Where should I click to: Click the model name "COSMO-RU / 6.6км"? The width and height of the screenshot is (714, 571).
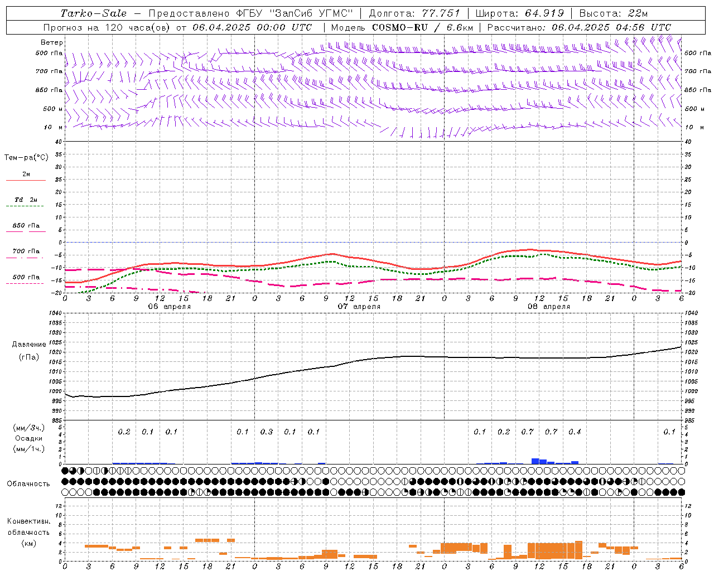click(x=423, y=27)
